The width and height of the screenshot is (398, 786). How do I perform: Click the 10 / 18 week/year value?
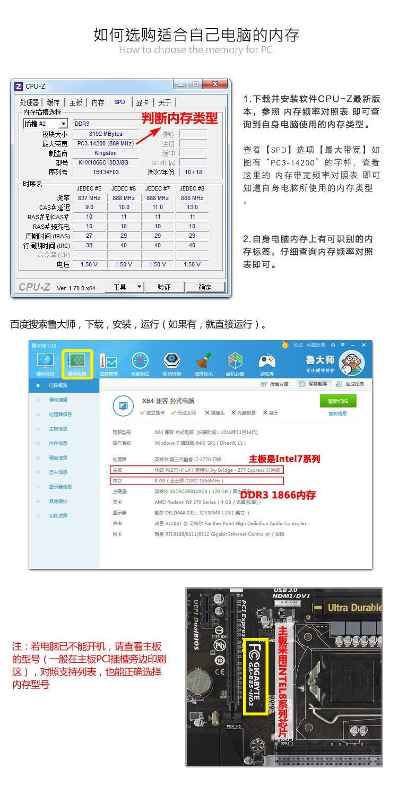coord(193,172)
